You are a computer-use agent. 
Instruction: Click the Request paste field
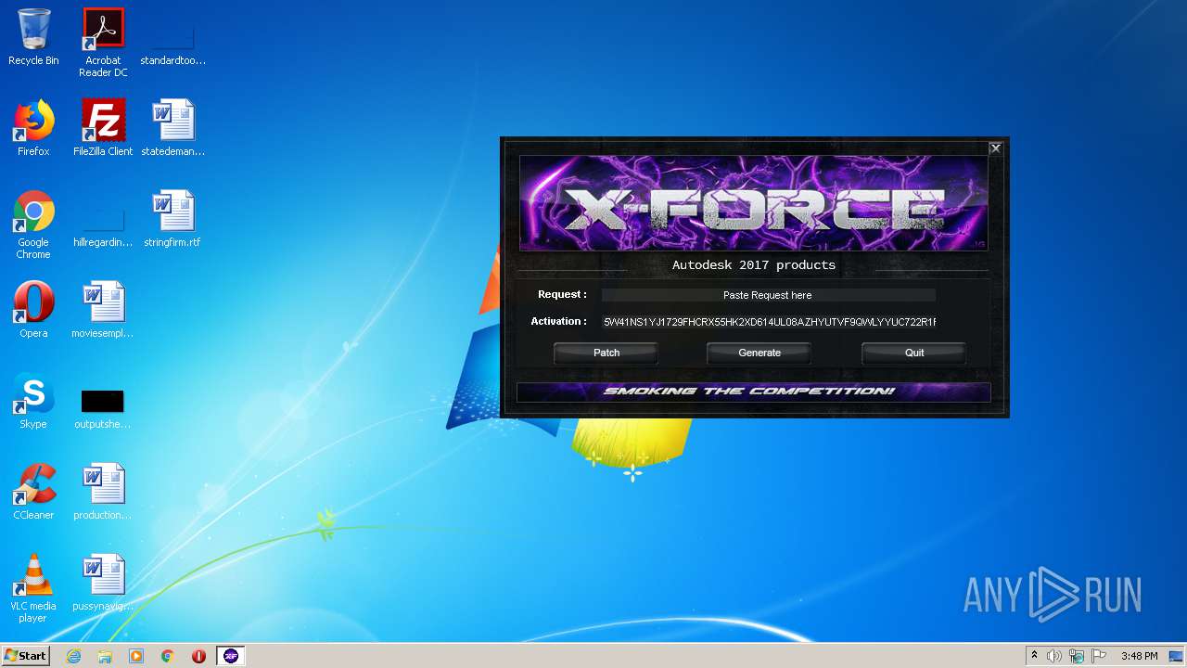click(x=768, y=295)
